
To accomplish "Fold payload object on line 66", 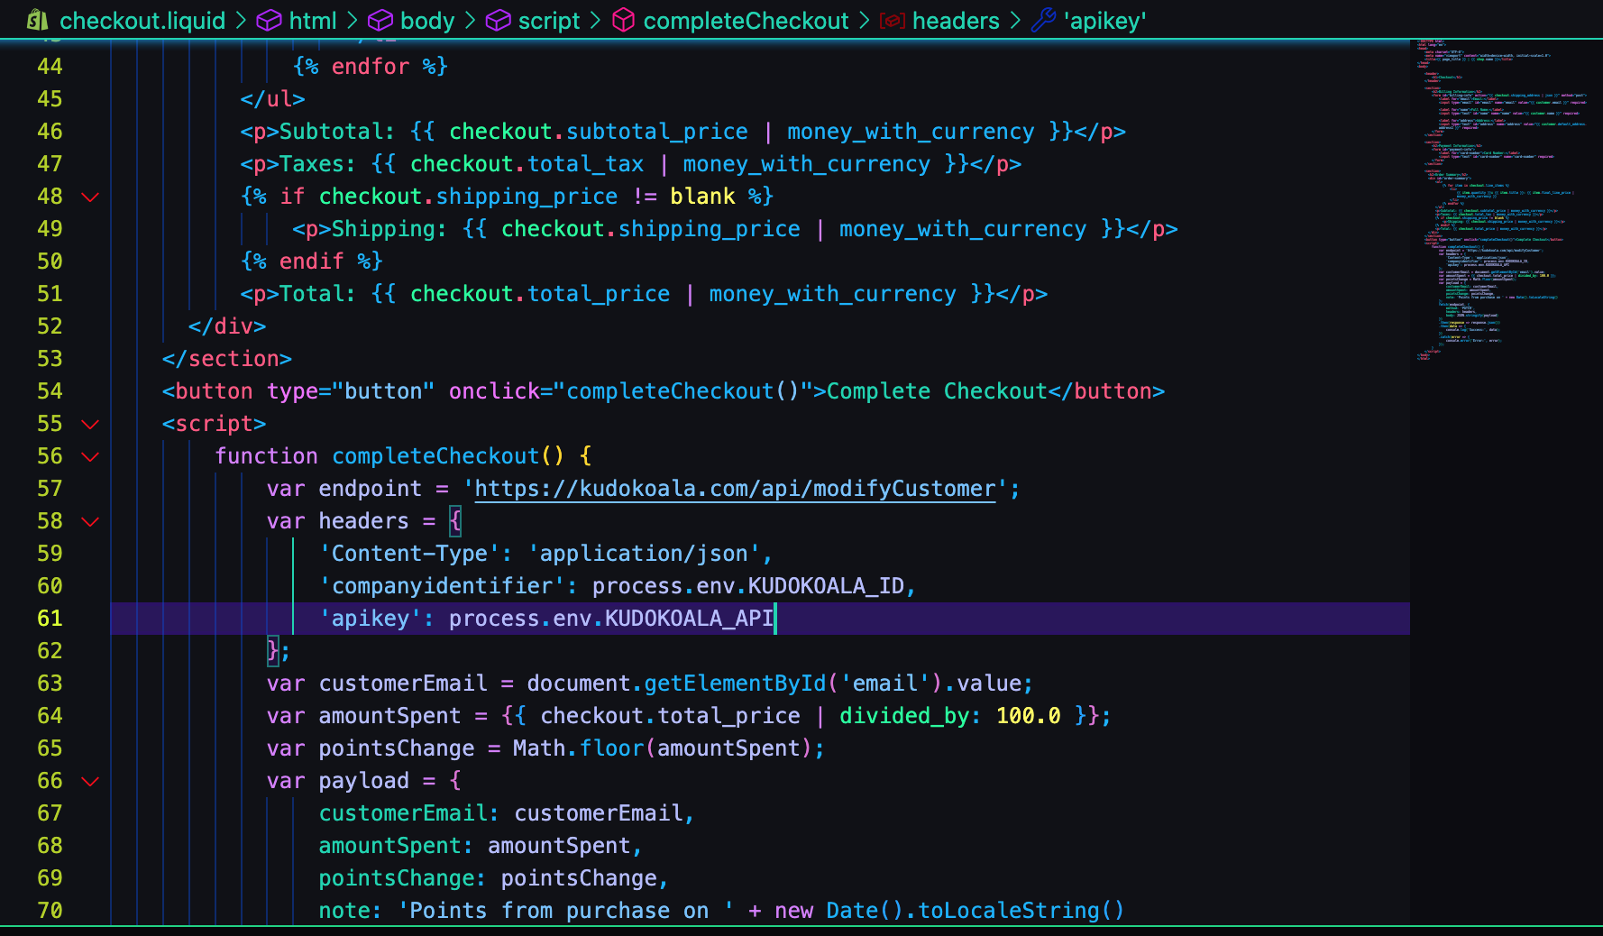I will 90,781.
